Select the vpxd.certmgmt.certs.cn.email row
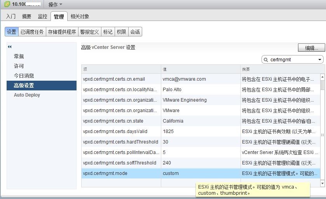The width and height of the screenshot is (326, 199). pyautogui.click(x=200, y=79)
